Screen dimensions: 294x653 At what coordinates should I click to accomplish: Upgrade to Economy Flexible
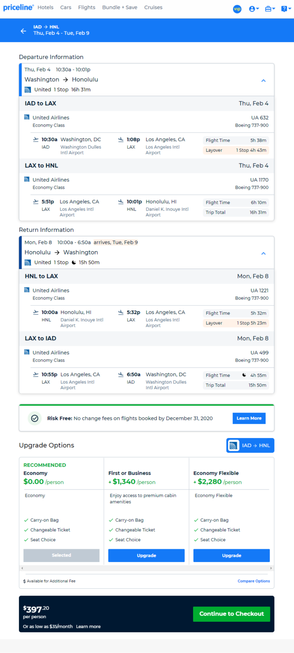tap(232, 555)
